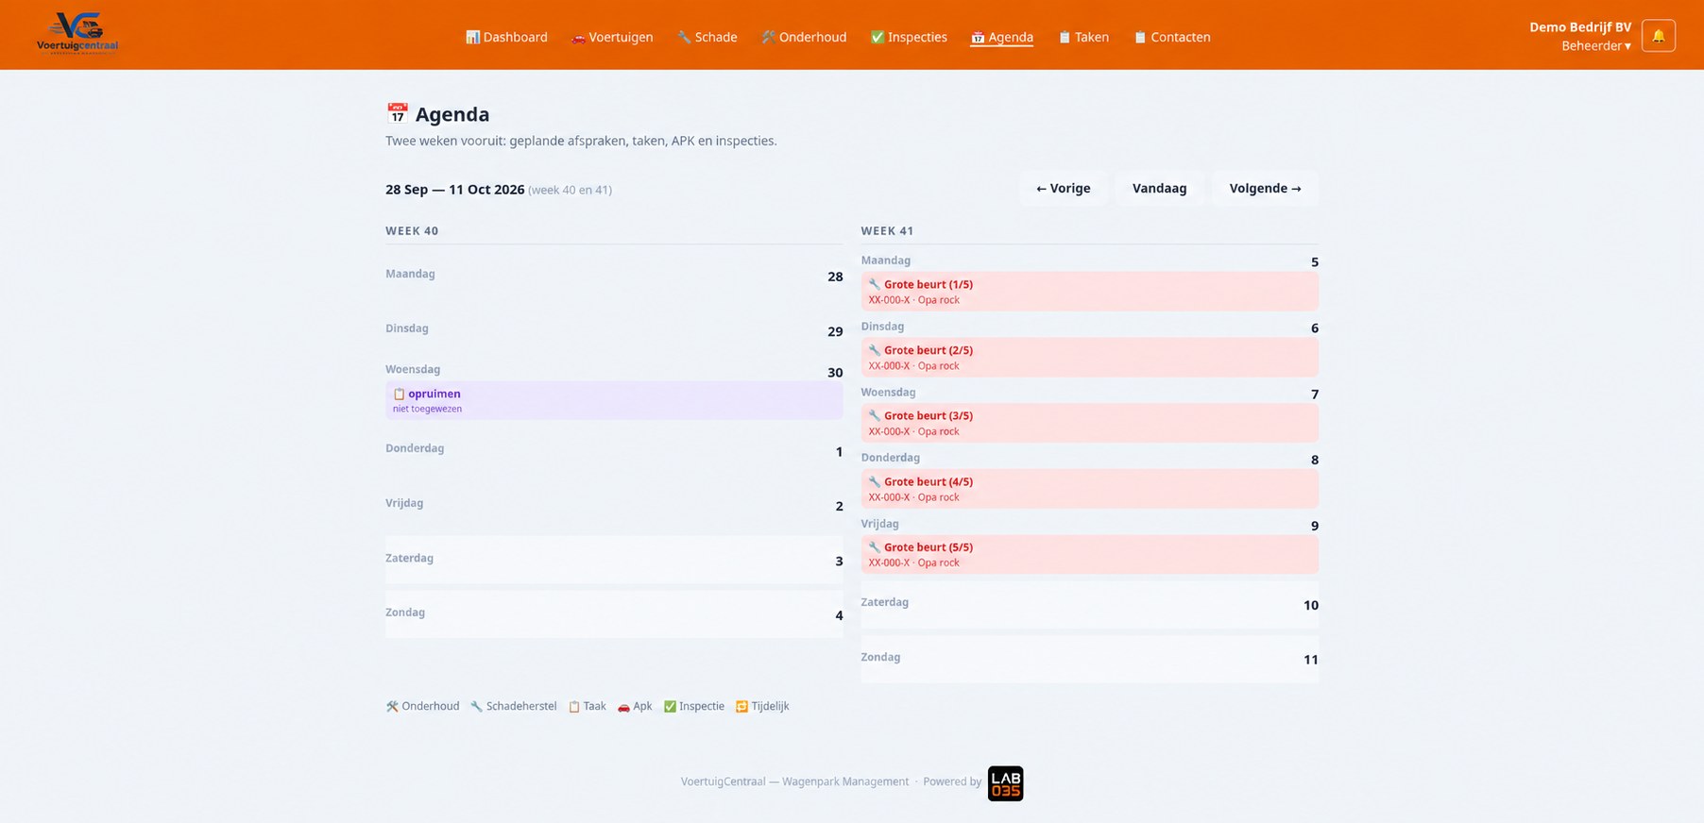This screenshot has height=823, width=1704.
Task: Click the Schadeherstel legend wrench icon
Action: click(477, 706)
